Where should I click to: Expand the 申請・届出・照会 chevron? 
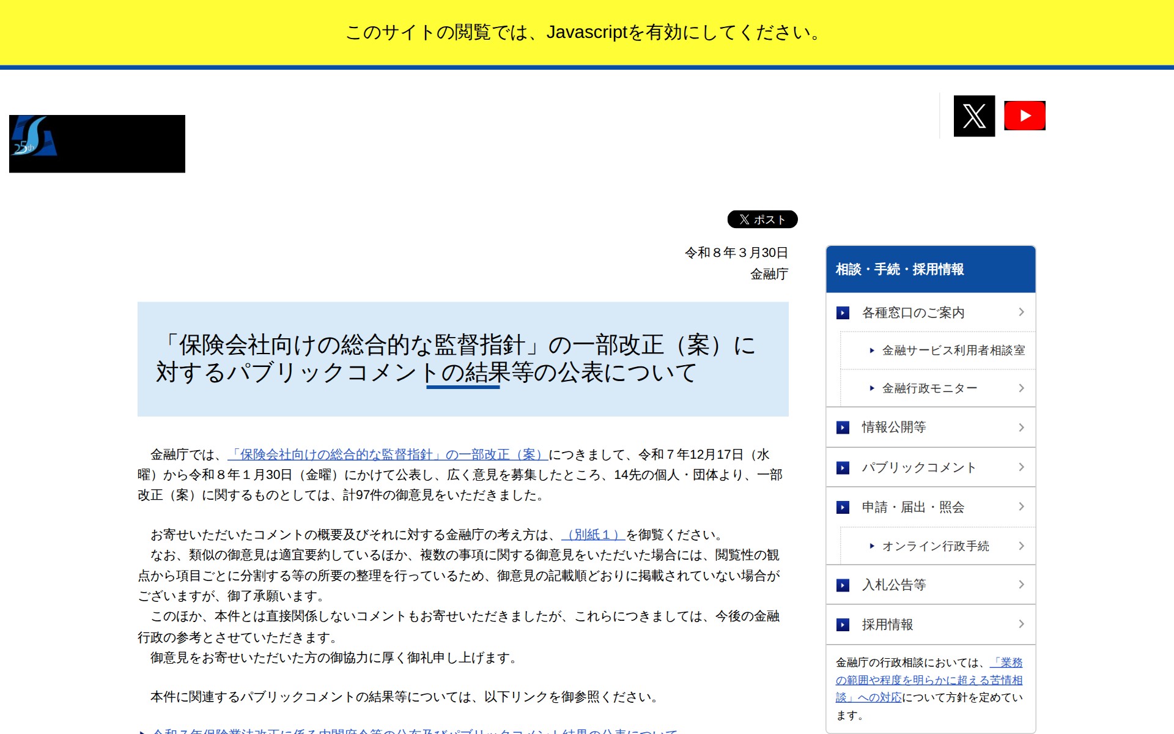pyautogui.click(x=1022, y=507)
